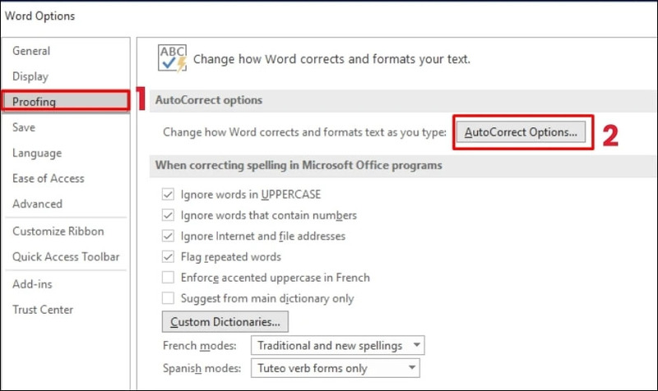
Task: Open the Advanced options category
Action: point(37,204)
